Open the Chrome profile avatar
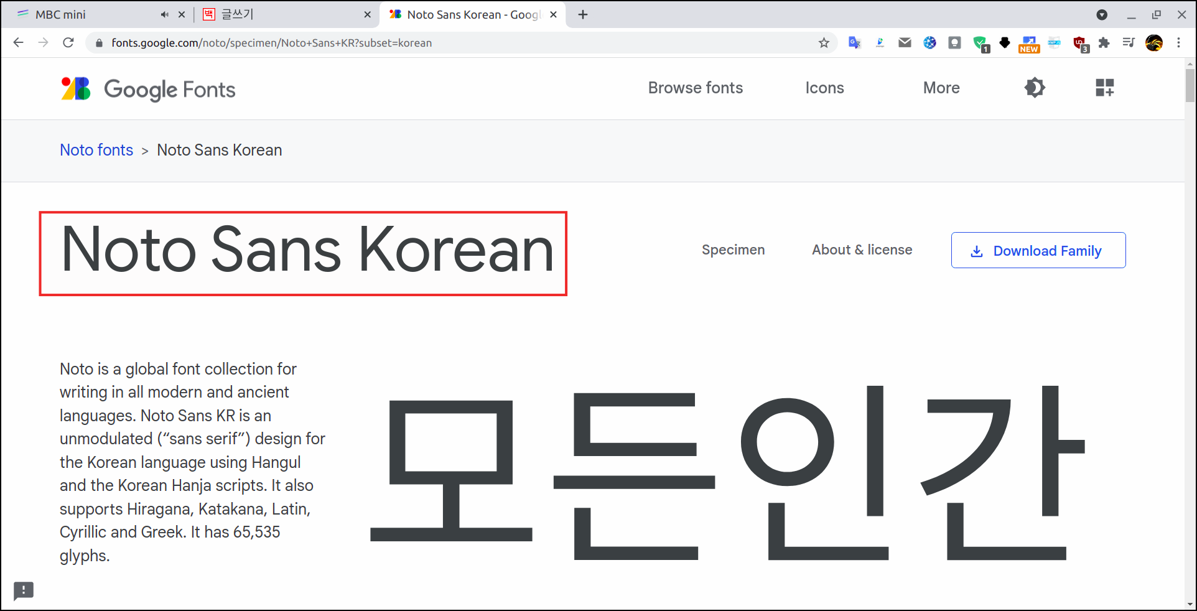Image resolution: width=1197 pixels, height=611 pixels. 1154,42
